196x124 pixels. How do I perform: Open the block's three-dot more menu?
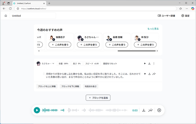click(154, 63)
